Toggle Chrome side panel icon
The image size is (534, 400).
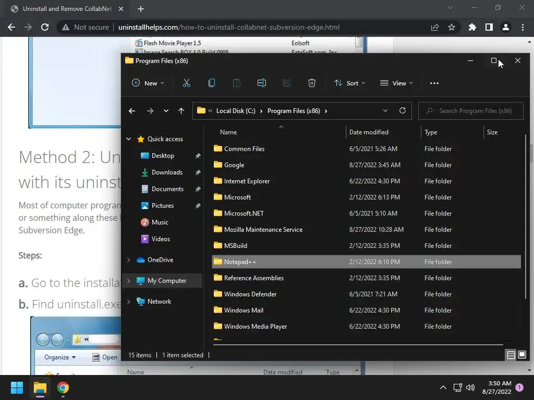click(x=489, y=27)
